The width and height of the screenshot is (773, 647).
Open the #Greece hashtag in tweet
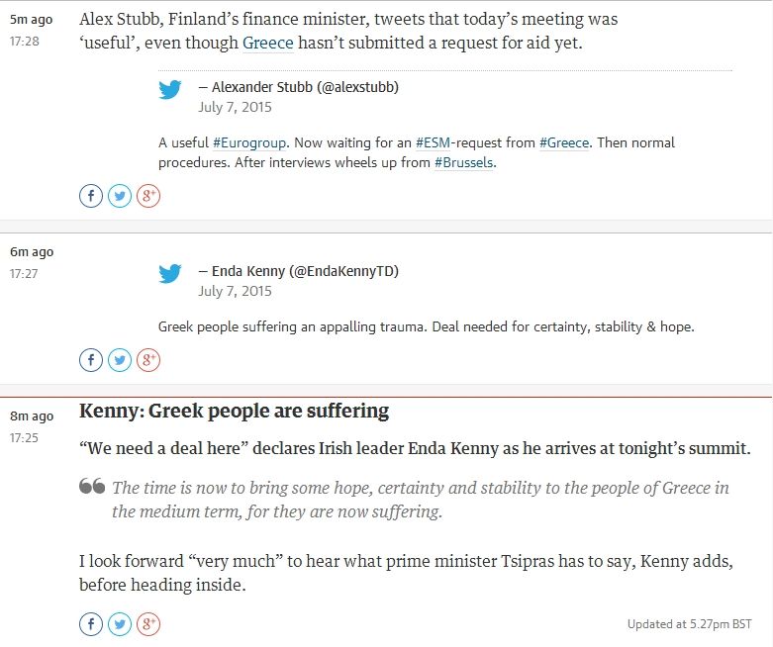564,142
